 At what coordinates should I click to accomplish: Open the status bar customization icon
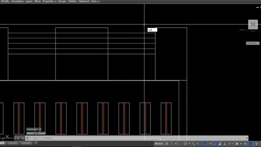[x=257, y=143]
